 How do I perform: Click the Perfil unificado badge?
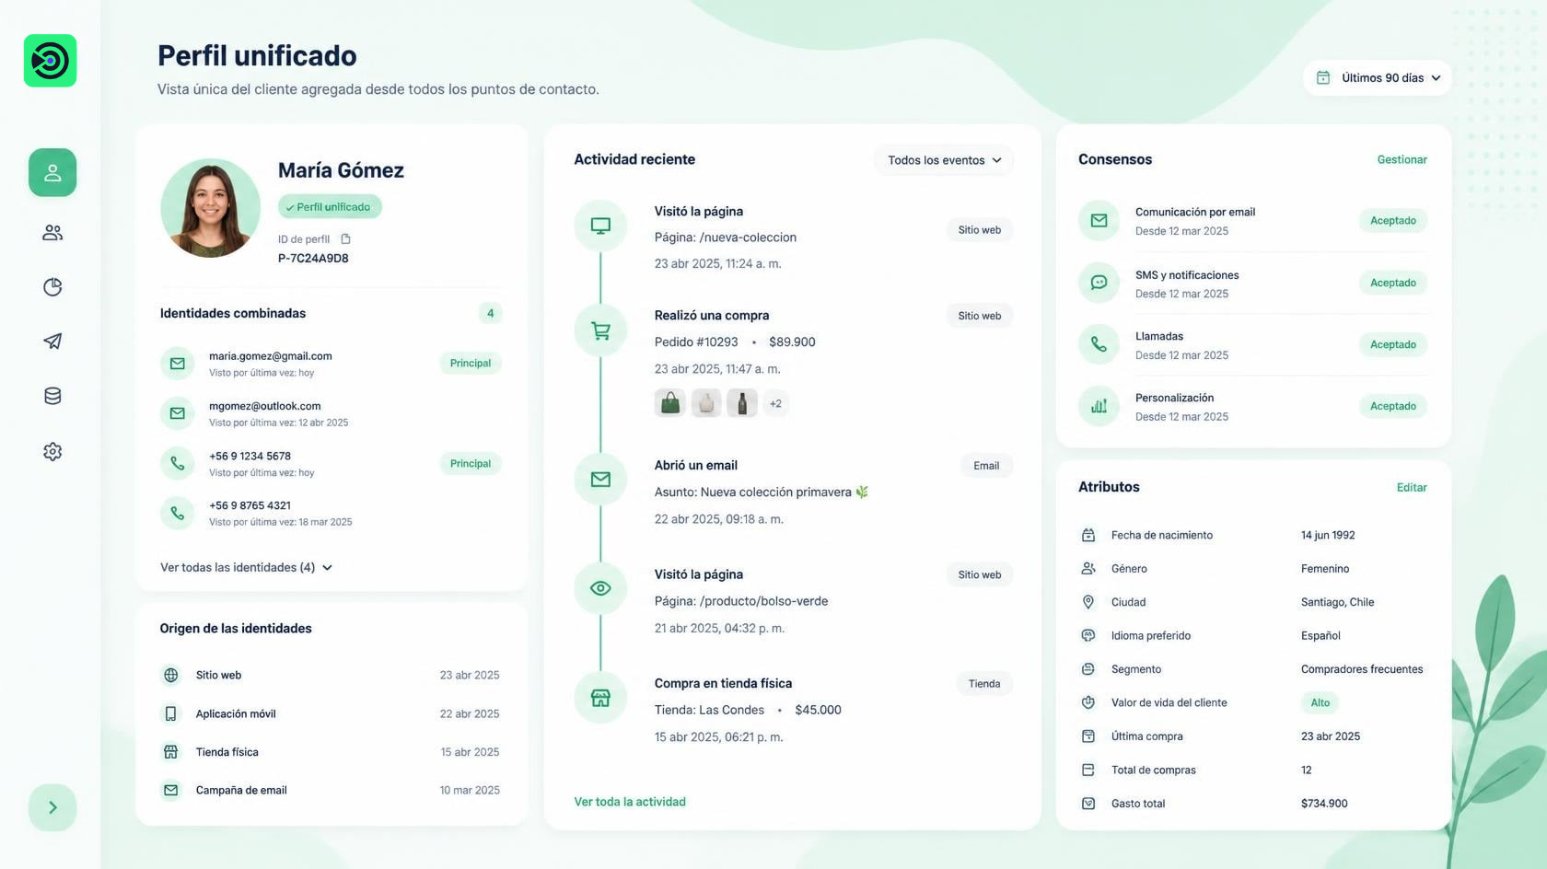[330, 207]
